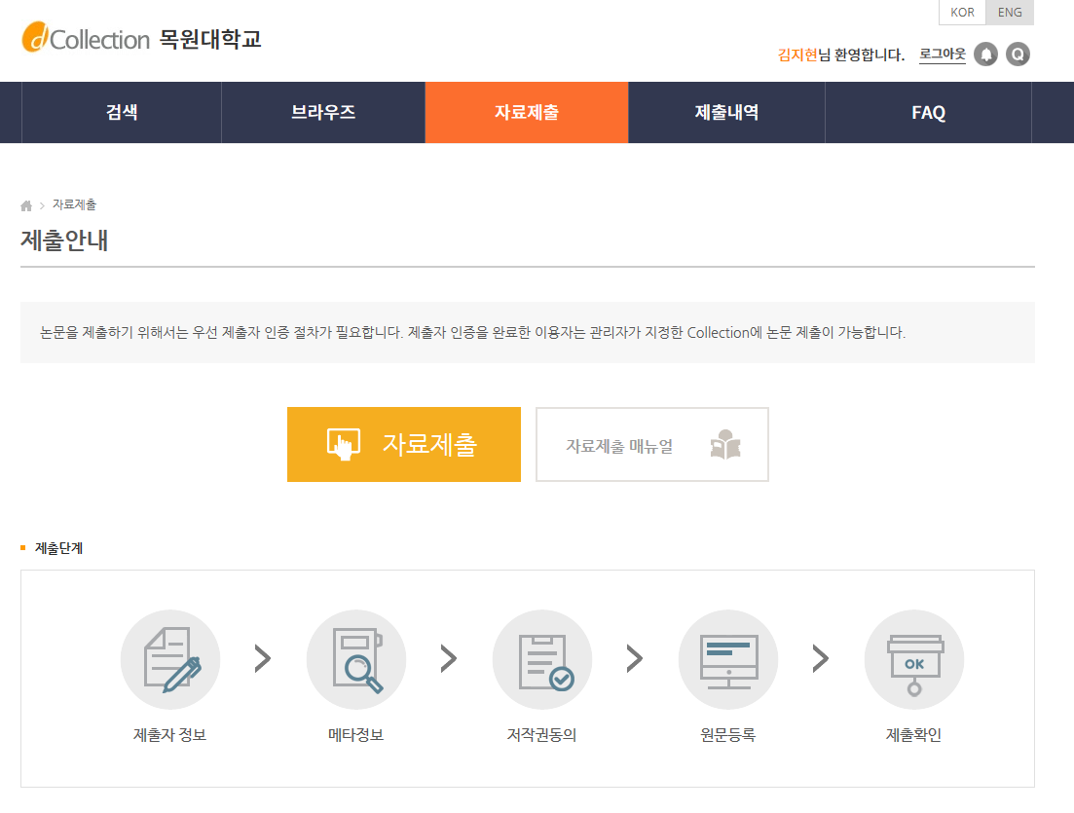Switch language to KOR
The image size is (1074, 813).
coord(962,13)
